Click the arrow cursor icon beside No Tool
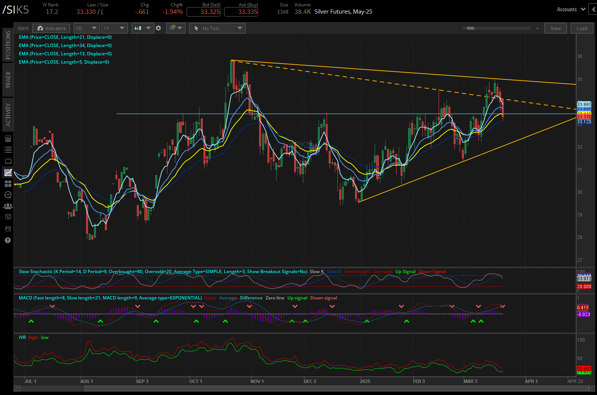 [x=196, y=28]
